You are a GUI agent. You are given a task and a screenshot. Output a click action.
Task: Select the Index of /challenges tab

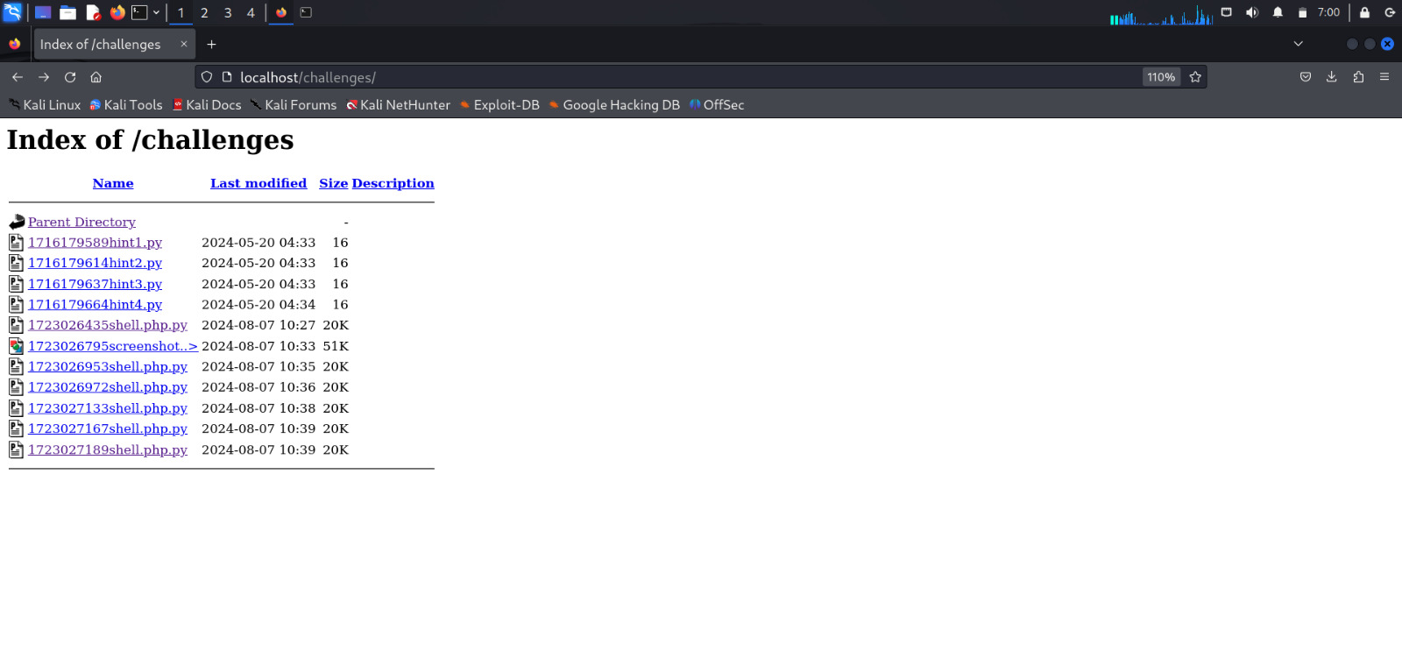[x=101, y=45]
